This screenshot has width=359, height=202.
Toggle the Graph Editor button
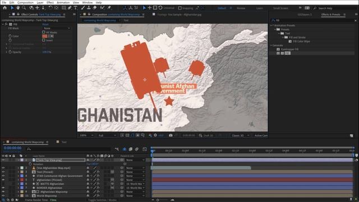point(145,149)
